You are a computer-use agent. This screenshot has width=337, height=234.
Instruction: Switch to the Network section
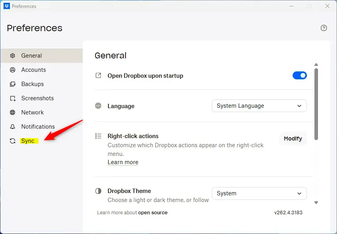(x=42, y=112)
